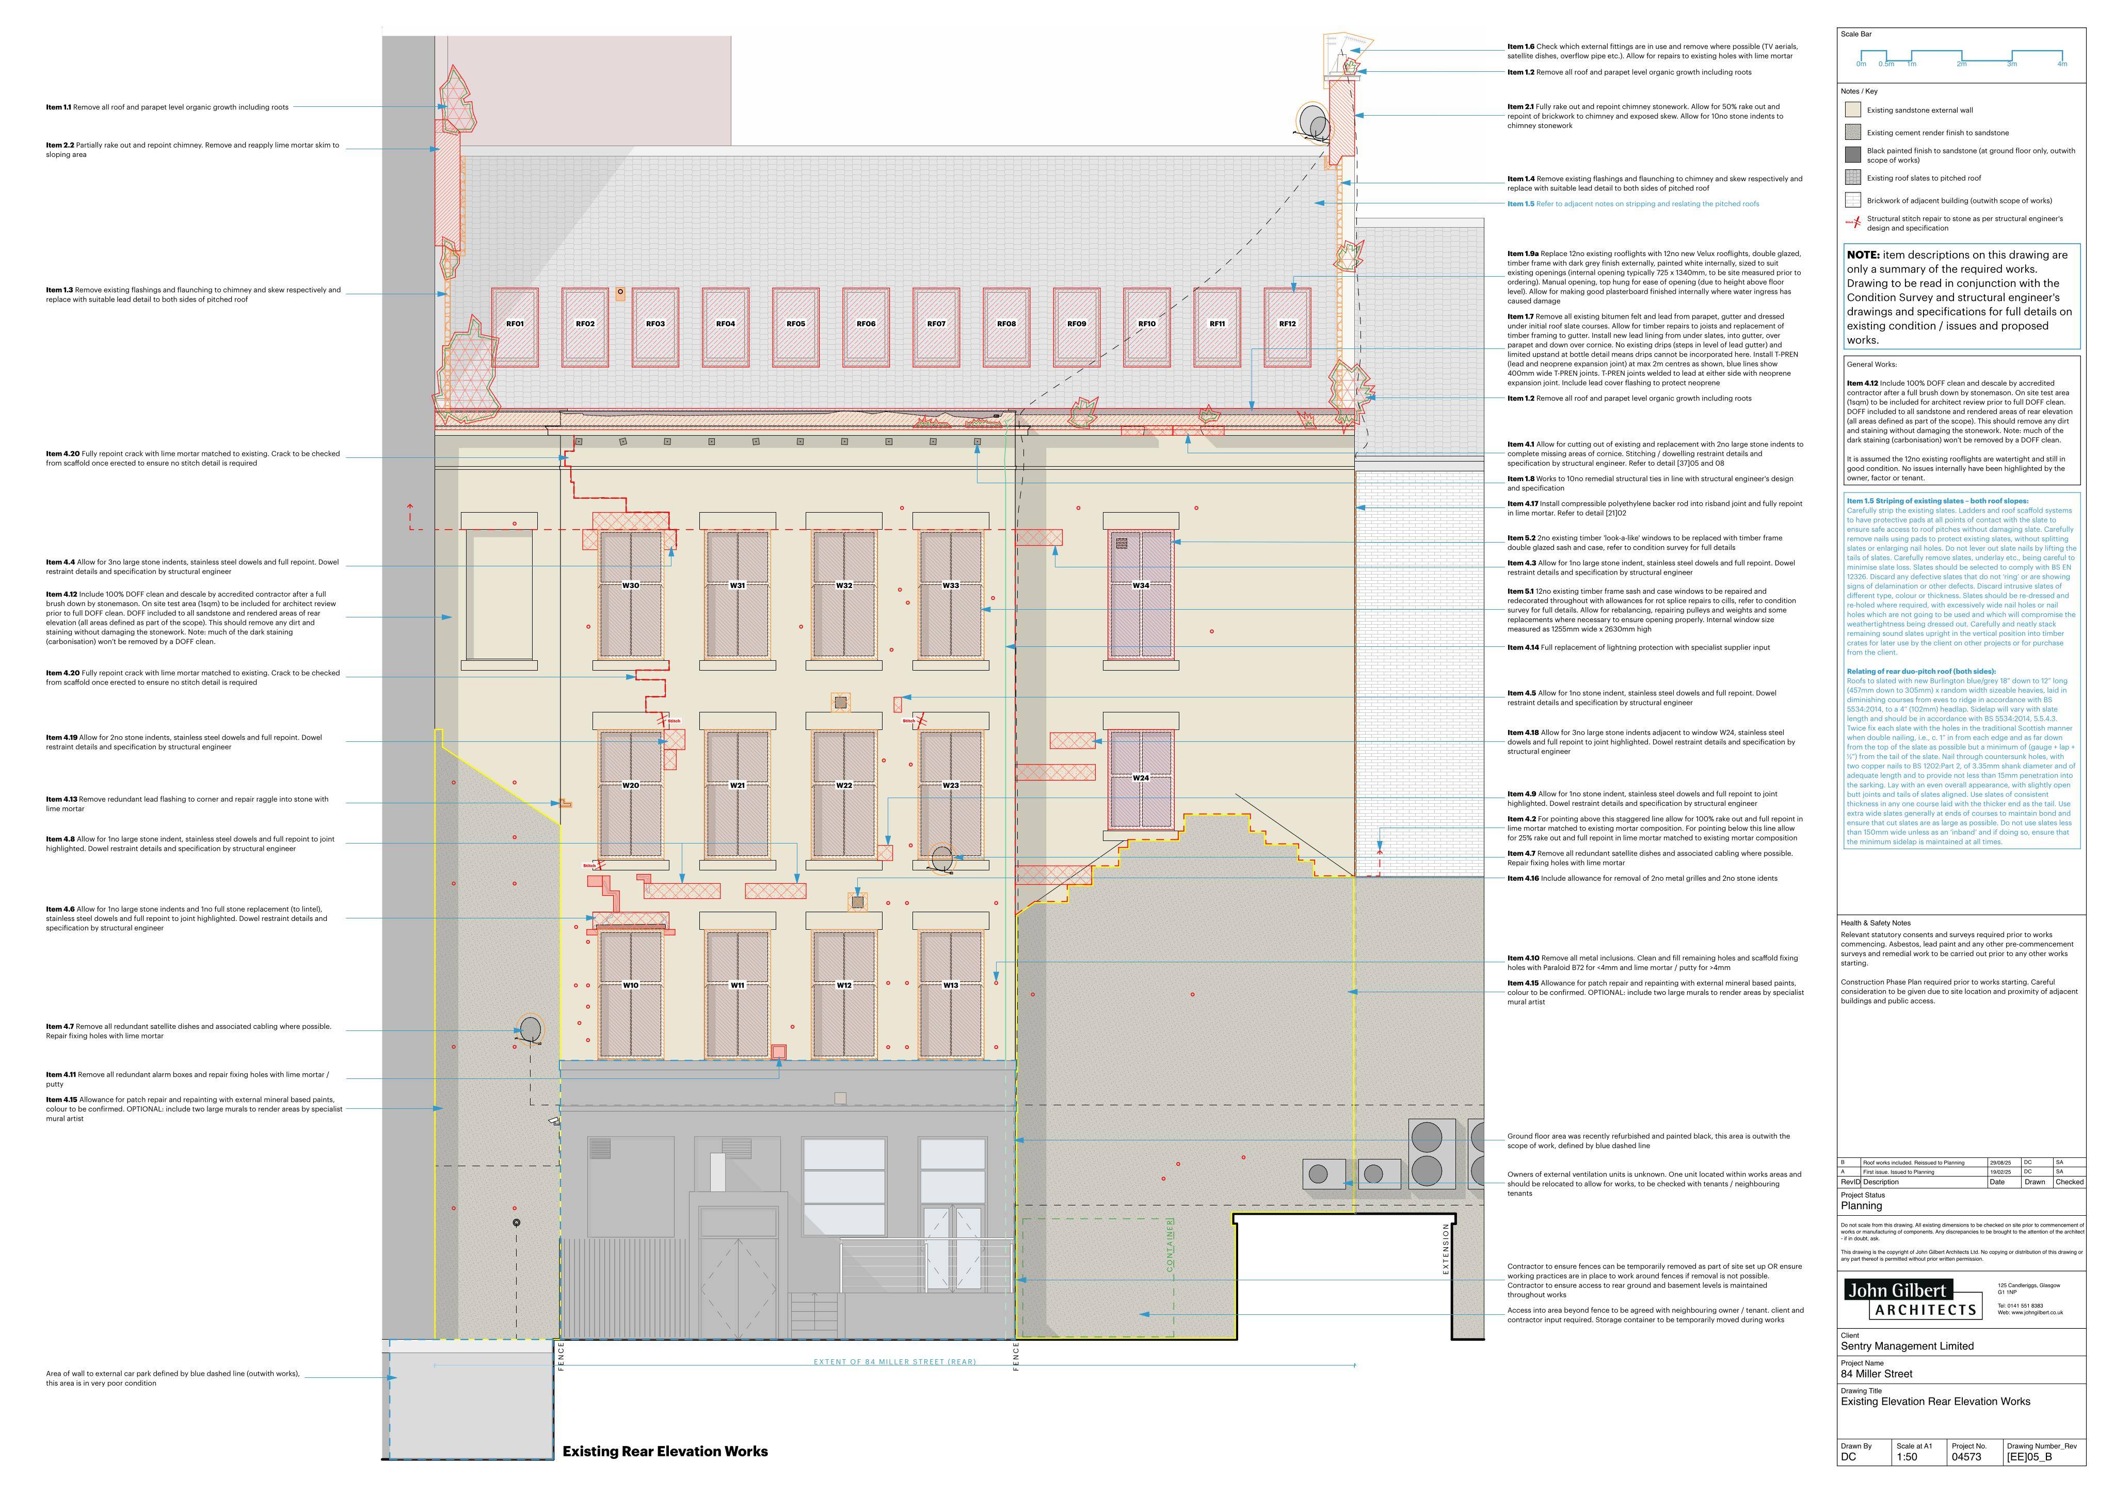Pick the adjacent building brickwork swatch
Viewport: 2114px width, 1494px height.
pyautogui.click(x=1852, y=200)
